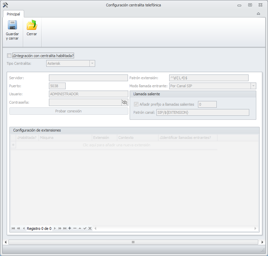This screenshot has height=256, width=268.
Task: Click the Servidor input field
Action: pyautogui.click(x=88, y=78)
